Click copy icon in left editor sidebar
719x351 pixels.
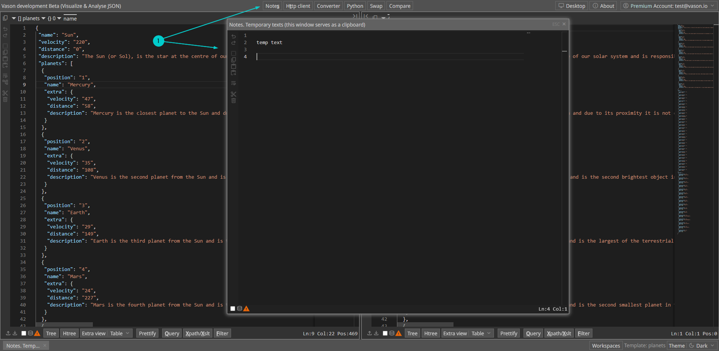(5, 52)
